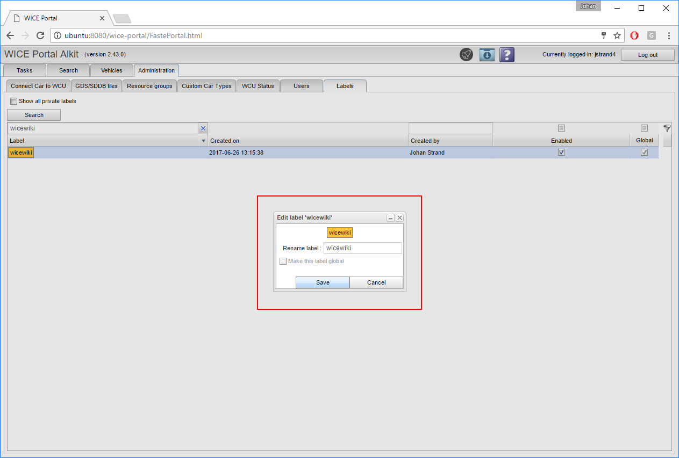Reload the page with the browser refresh icon
Screen dimensions: 679x458
40,36
